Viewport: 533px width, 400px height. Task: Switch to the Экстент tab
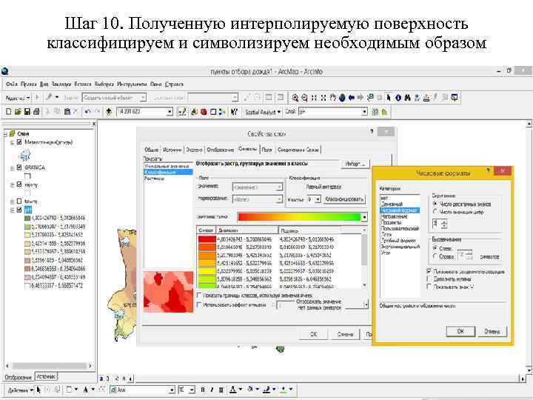point(195,150)
